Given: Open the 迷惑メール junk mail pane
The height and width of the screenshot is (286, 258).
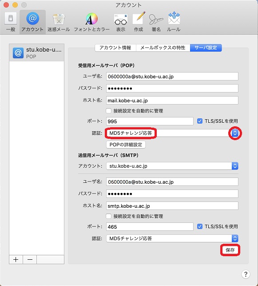Looking at the screenshot, I should pyautogui.click(x=59, y=22).
